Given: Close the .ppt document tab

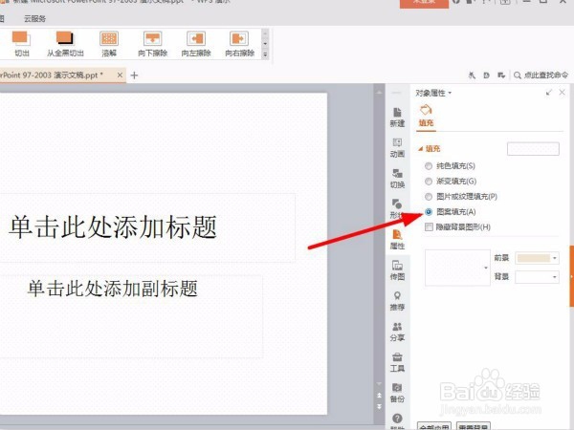Looking at the screenshot, I should [x=120, y=75].
